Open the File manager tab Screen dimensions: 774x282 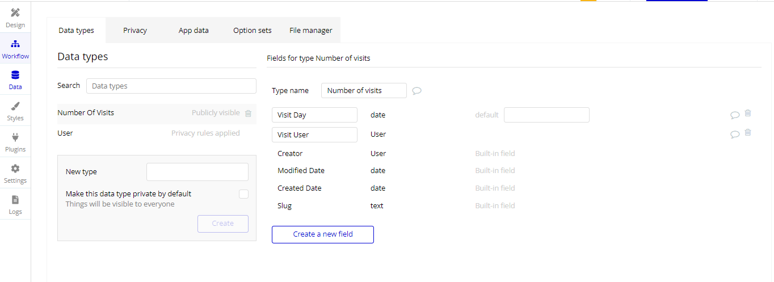coord(311,31)
